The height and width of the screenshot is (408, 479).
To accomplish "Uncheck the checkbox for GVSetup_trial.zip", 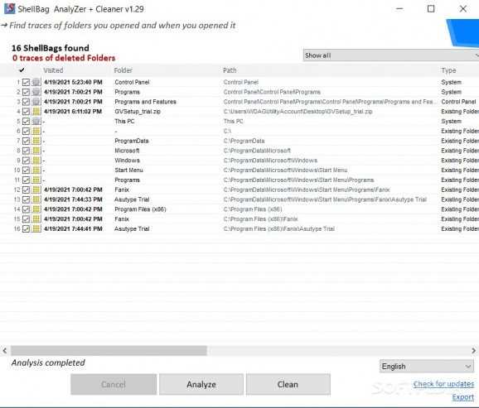I will pyautogui.click(x=26, y=112).
